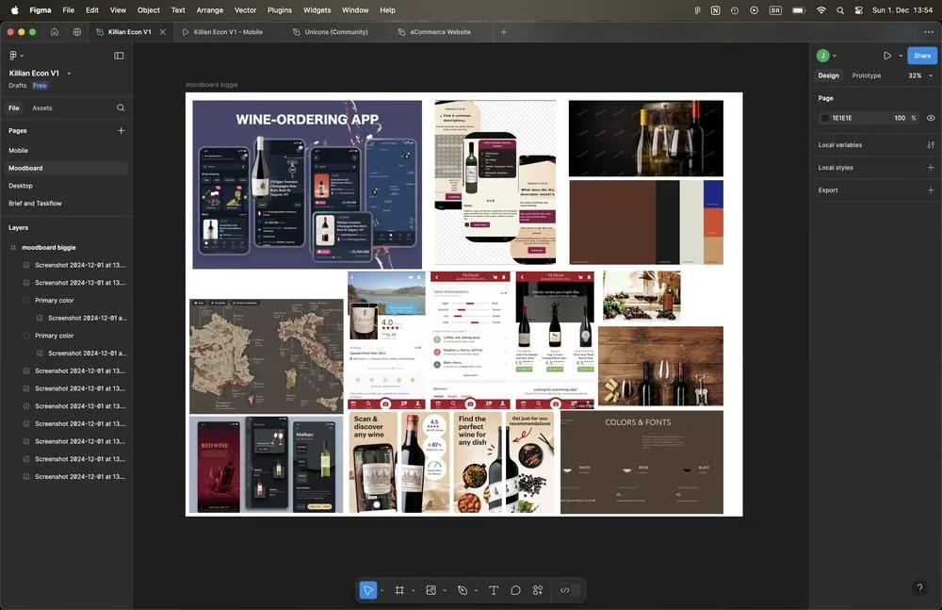This screenshot has width=942, height=610.
Task: Select the wine region map image
Action: [267, 356]
